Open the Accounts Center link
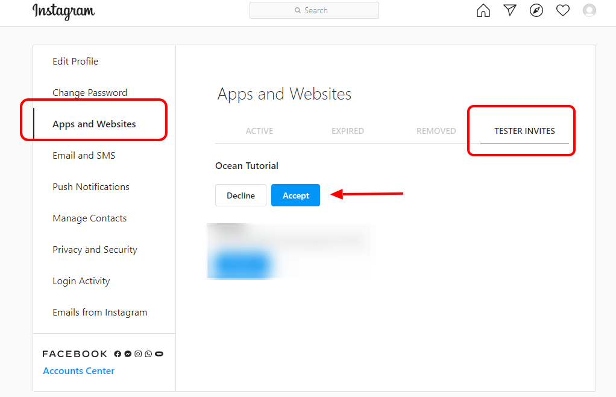 pyautogui.click(x=78, y=371)
